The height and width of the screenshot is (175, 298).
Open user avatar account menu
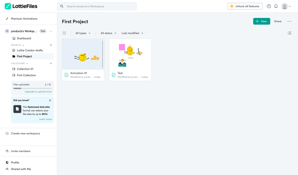click(286, 6)
